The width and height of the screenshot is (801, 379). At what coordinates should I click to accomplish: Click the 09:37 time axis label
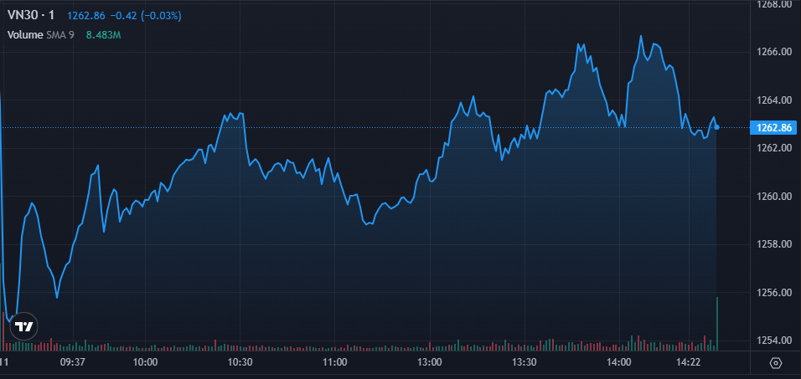(x=74, y=362)
